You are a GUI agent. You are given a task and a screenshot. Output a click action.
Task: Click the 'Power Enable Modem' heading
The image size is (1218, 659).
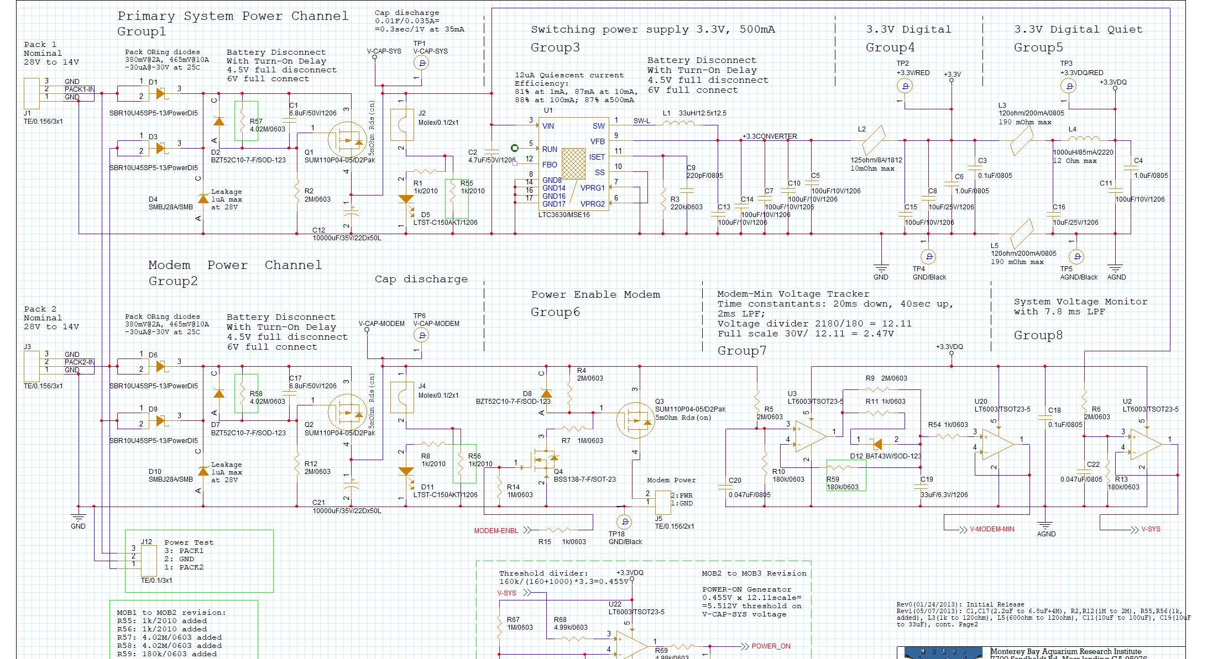tap(595, 294)
